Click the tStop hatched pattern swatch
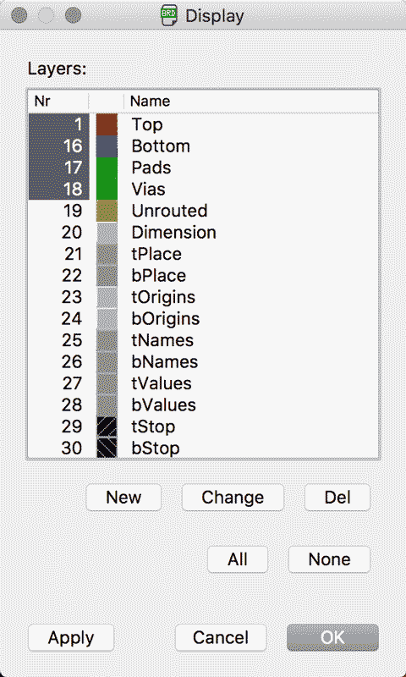Image resolution: width=406 pixels, height=677 pixels. tap(107, 427)
